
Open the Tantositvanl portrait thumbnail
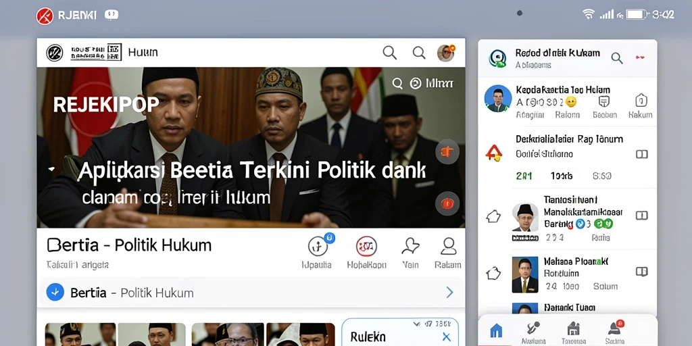(525, 217)
